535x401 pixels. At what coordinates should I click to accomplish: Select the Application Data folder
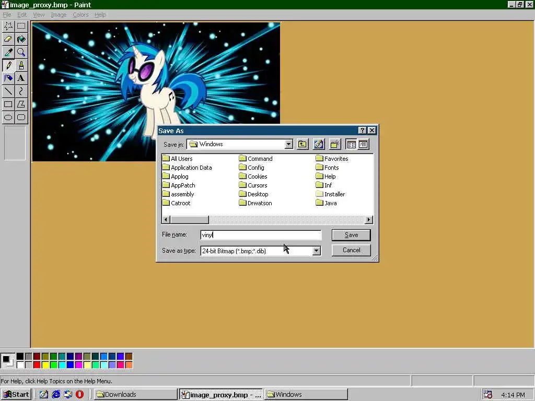coord(187,168)
